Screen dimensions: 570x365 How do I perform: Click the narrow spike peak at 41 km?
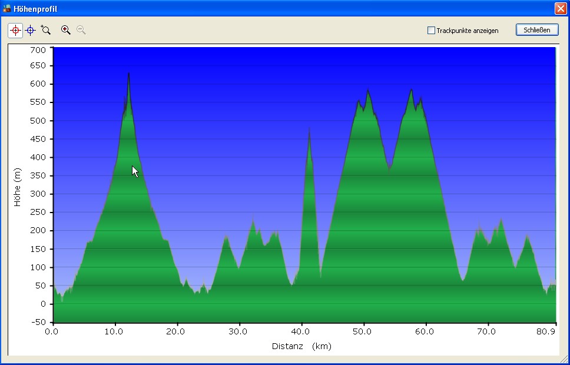pyautogui.click(x=309, y=131)
